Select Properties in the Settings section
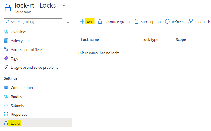This screenshot has width=211, height=131. [x=19, y=115]
